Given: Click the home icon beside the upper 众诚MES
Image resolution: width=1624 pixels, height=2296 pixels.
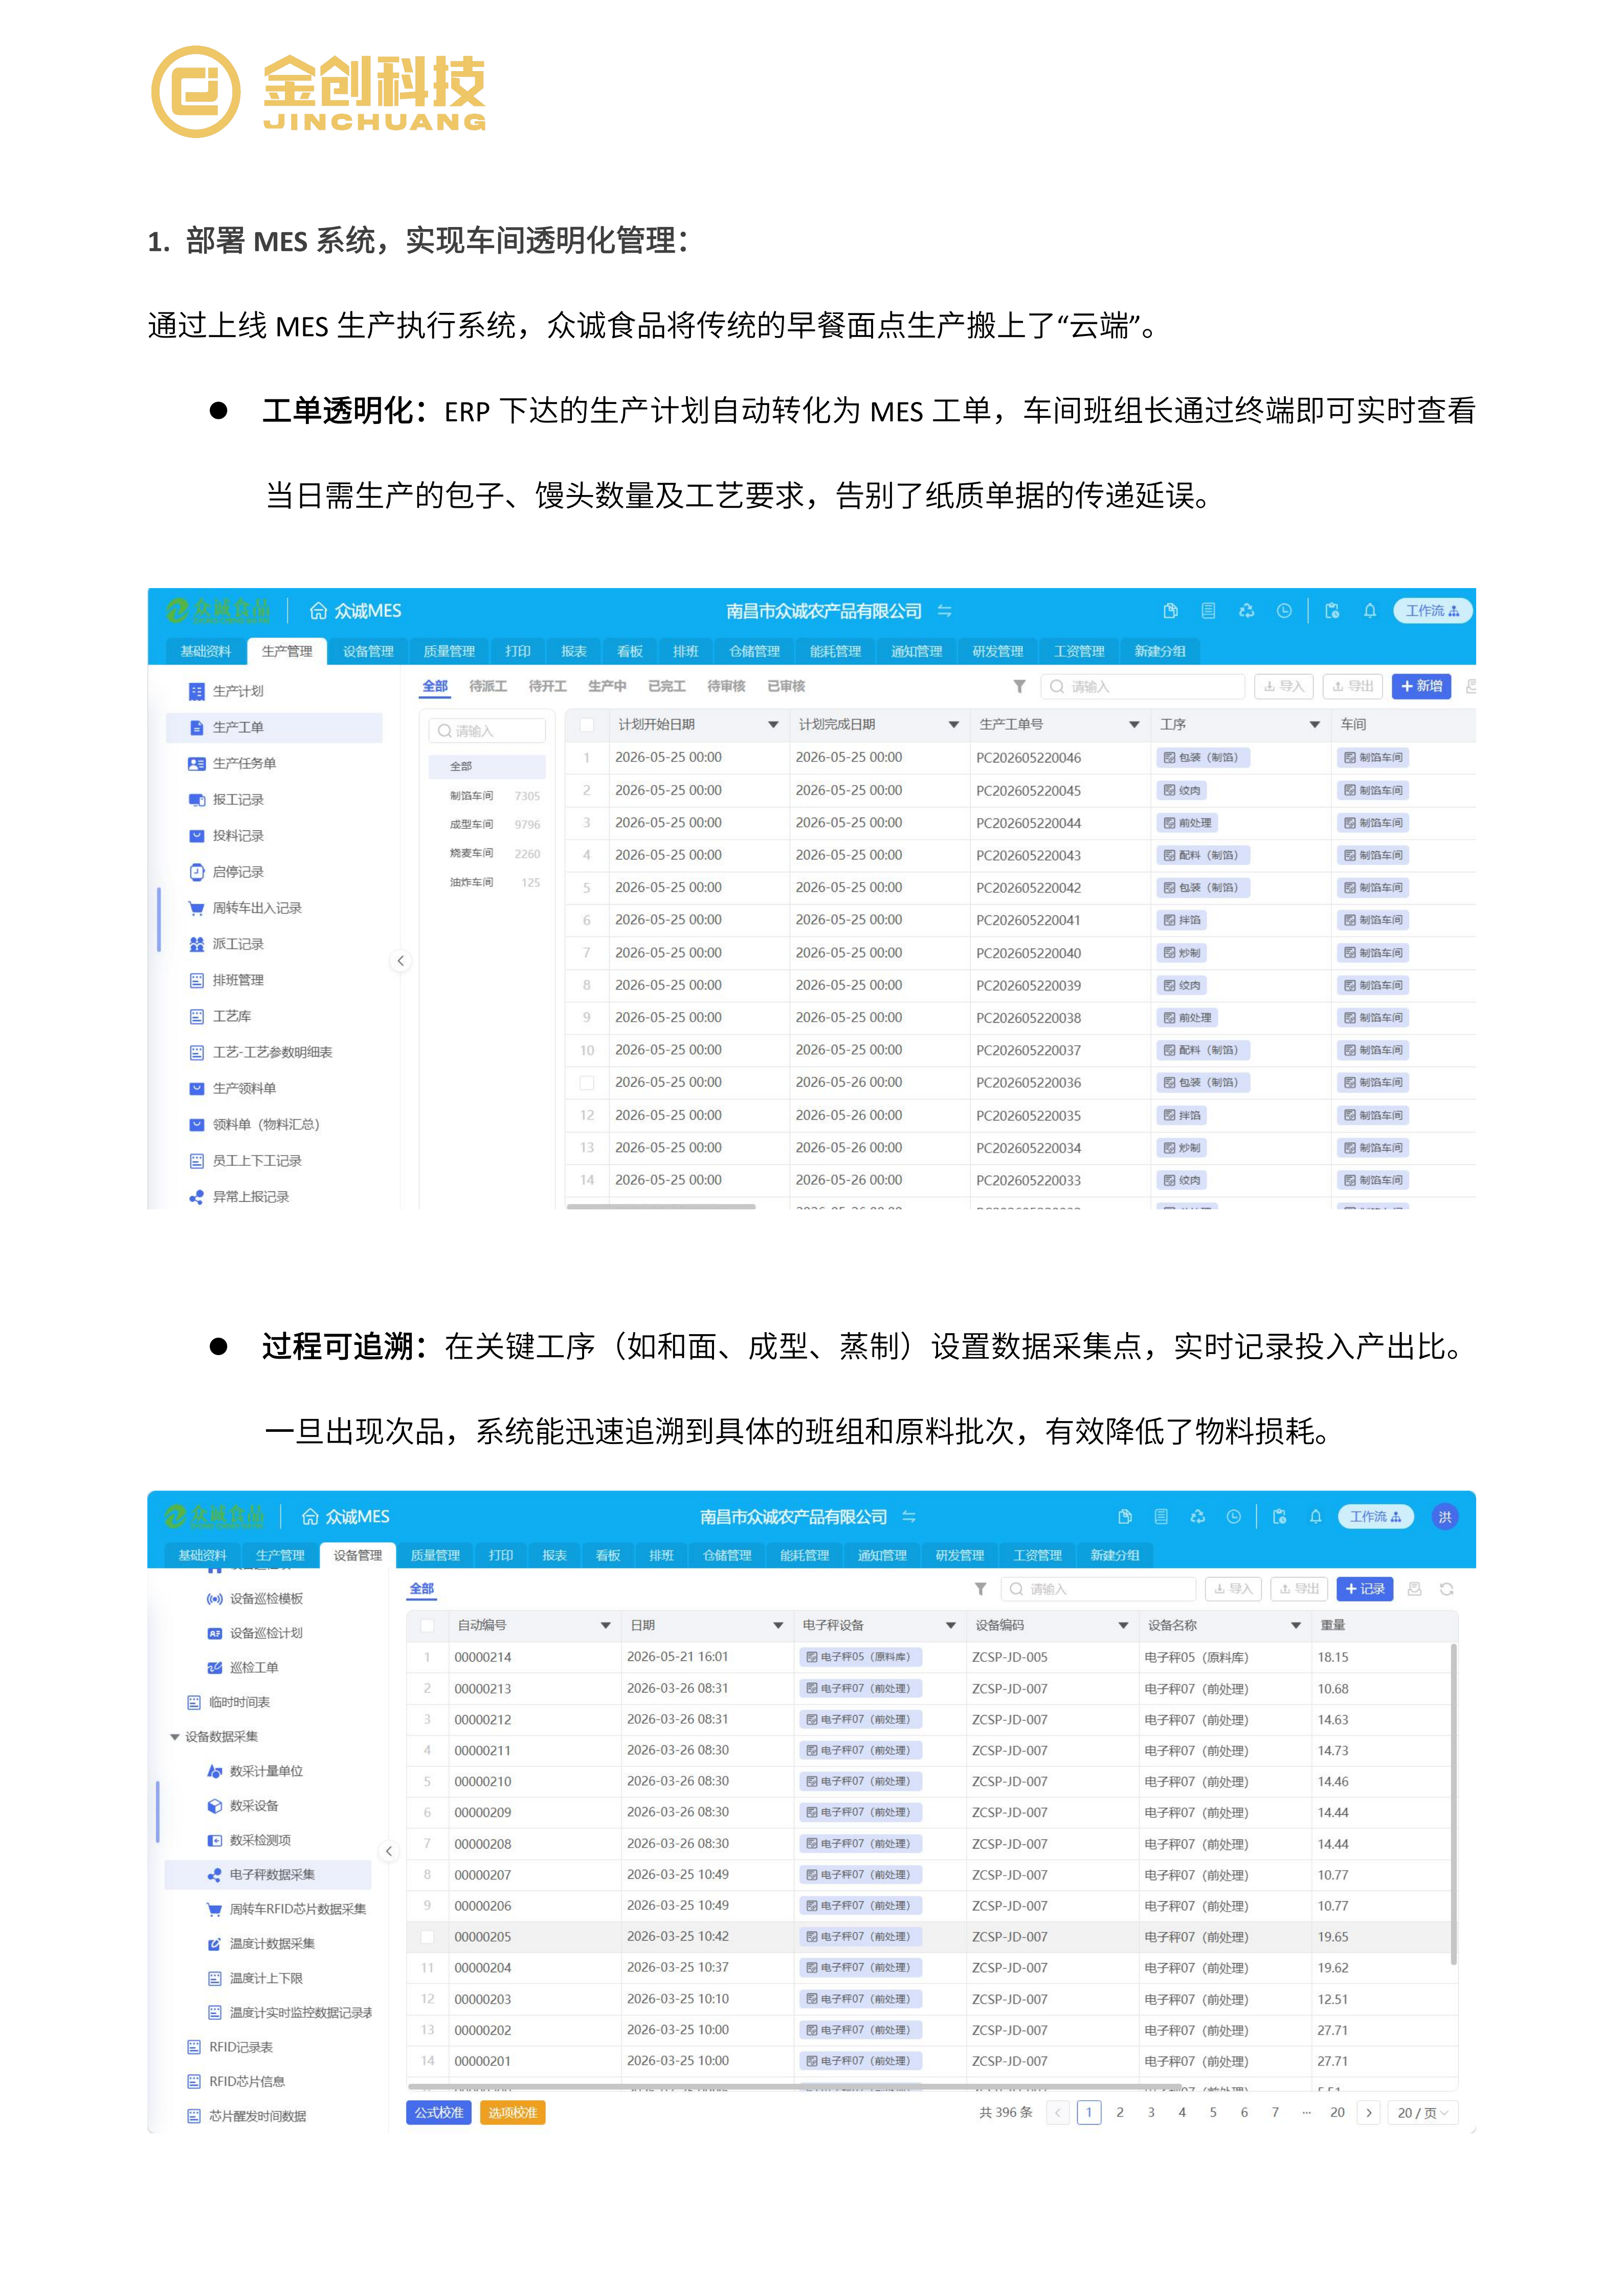Looking at the screenshot, I should [318, 610].
